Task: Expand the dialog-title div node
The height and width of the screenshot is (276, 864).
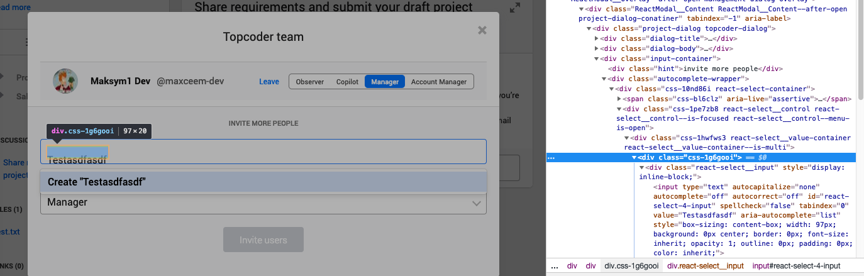Action: coord(597,38)
